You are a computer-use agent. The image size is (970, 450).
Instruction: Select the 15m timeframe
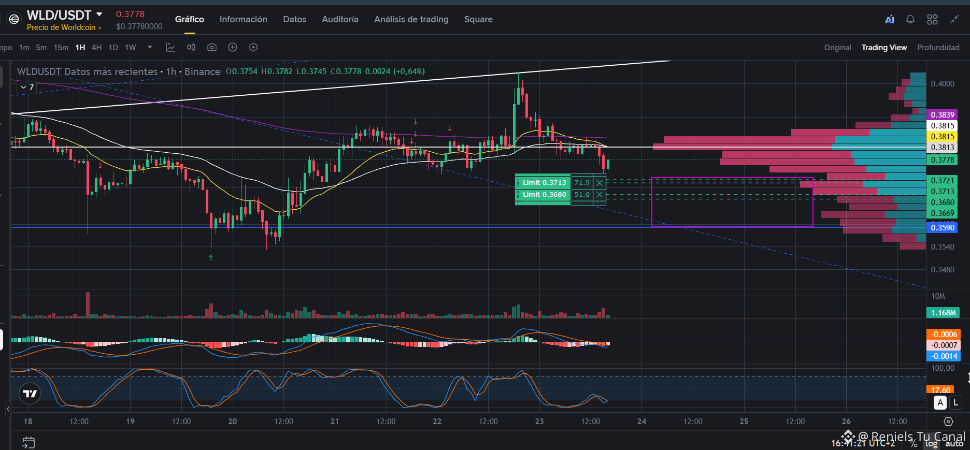[61, 48]
